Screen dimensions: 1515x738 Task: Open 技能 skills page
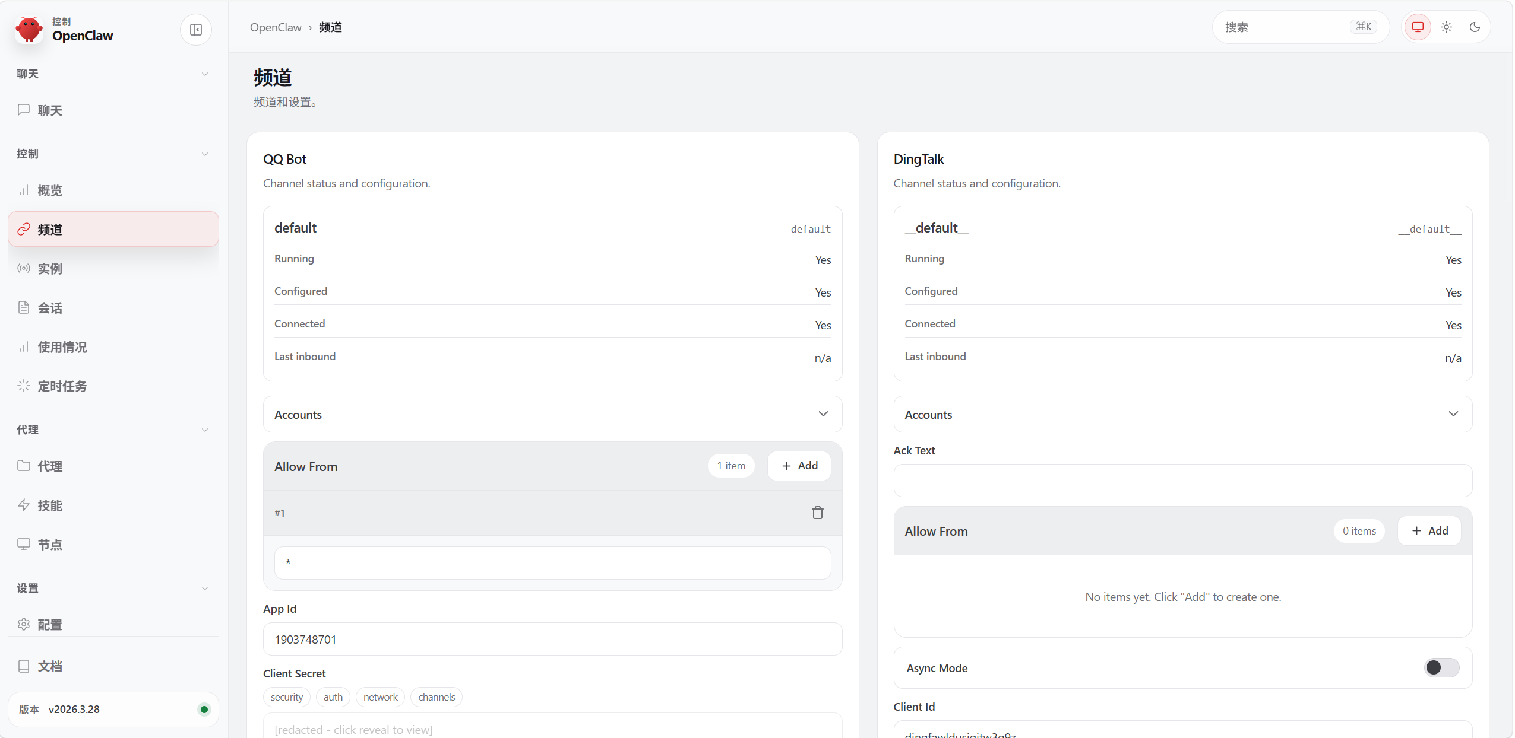click(x=50, y=505)
